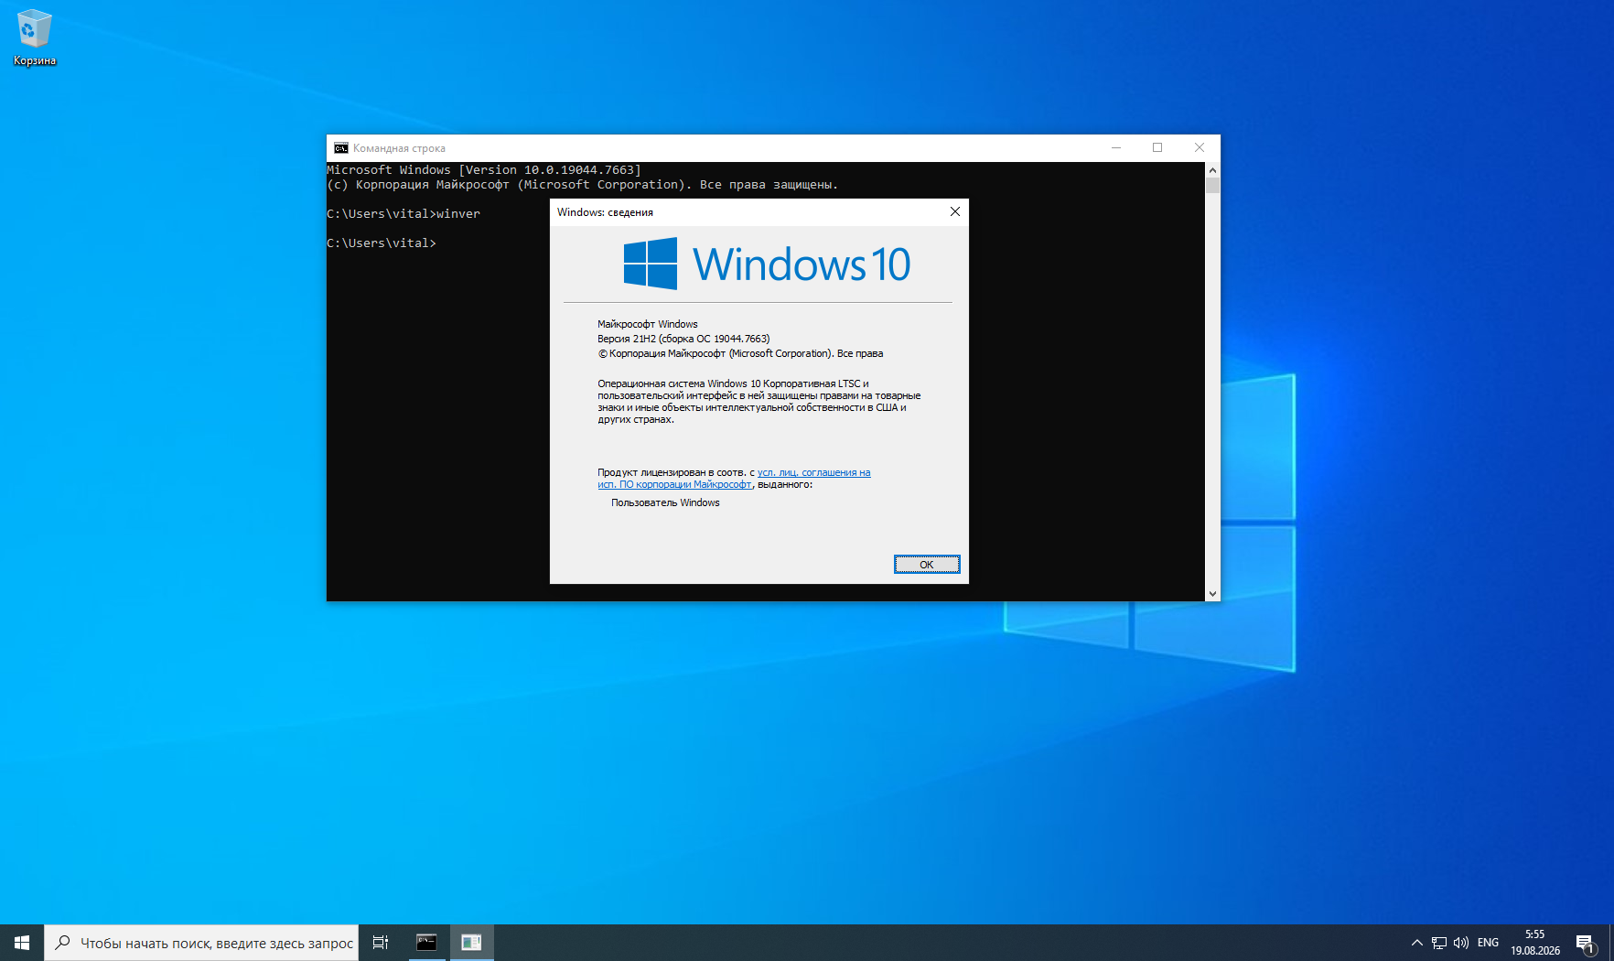Open the "усл. лиц. соглашения на" license link

pos(813,472)
